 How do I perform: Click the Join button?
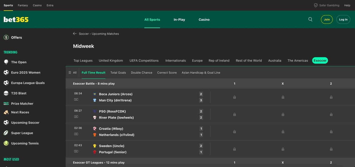tap(327, 19)
